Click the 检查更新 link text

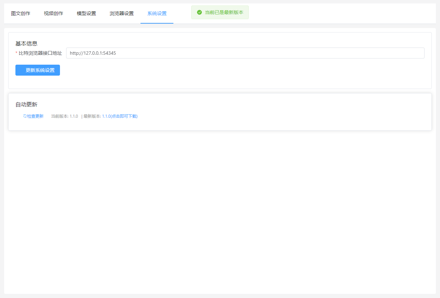[x=35, y=116]
